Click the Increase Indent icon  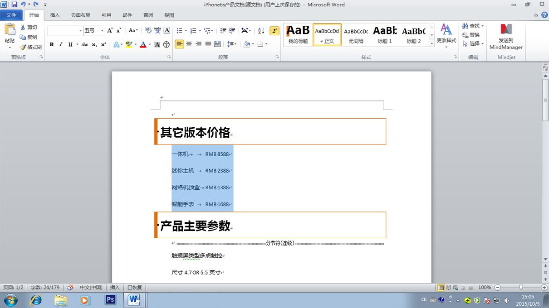[x=232, y=30]
